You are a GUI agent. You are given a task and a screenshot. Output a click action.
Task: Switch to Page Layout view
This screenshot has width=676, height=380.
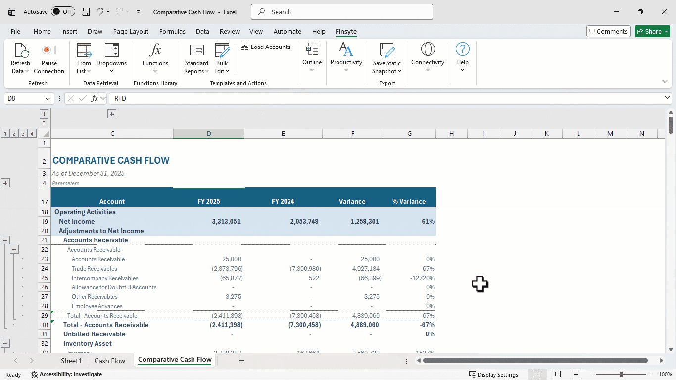[x=557, y=374]
